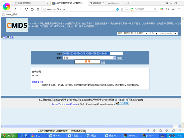Click the CMD5 site logo

17,25
